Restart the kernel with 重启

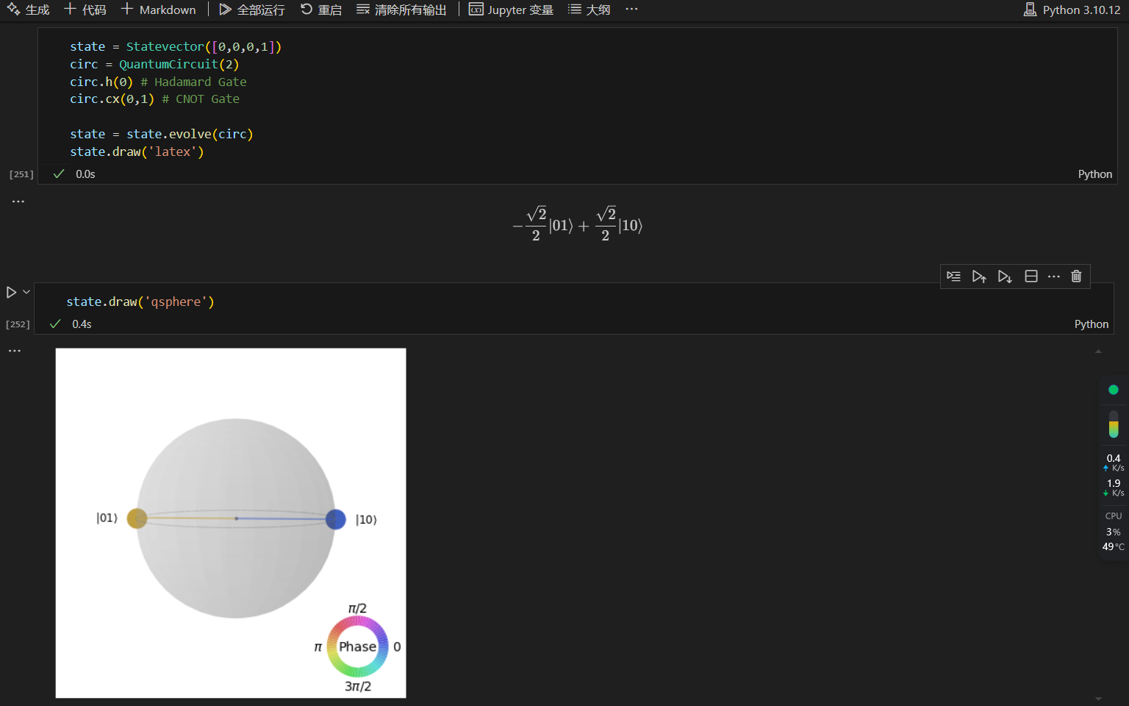coord(321,10)
